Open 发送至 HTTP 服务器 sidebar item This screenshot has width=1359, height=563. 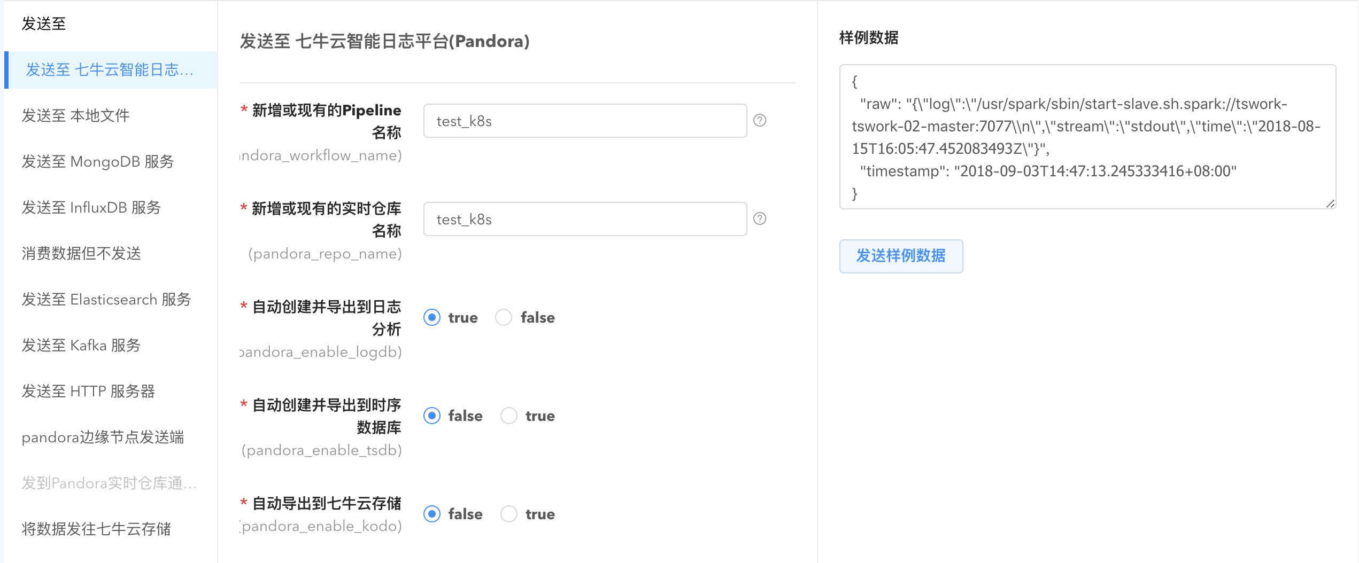point(111,391)
